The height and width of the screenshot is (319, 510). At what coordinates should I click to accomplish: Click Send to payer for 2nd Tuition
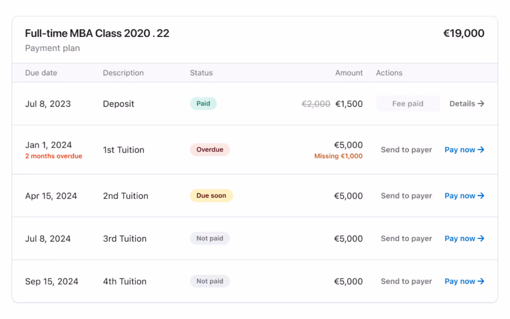click(x=406, y=196)
